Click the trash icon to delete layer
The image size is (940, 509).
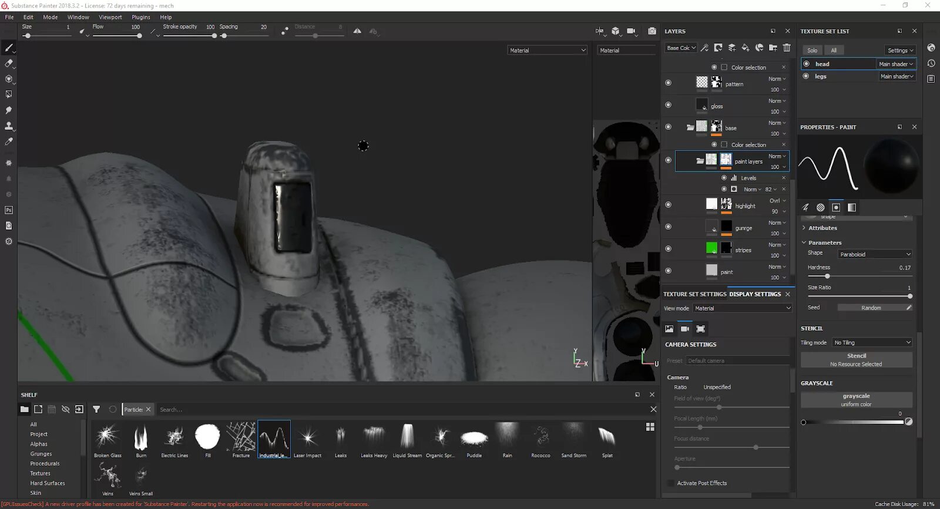click(787, 48)
